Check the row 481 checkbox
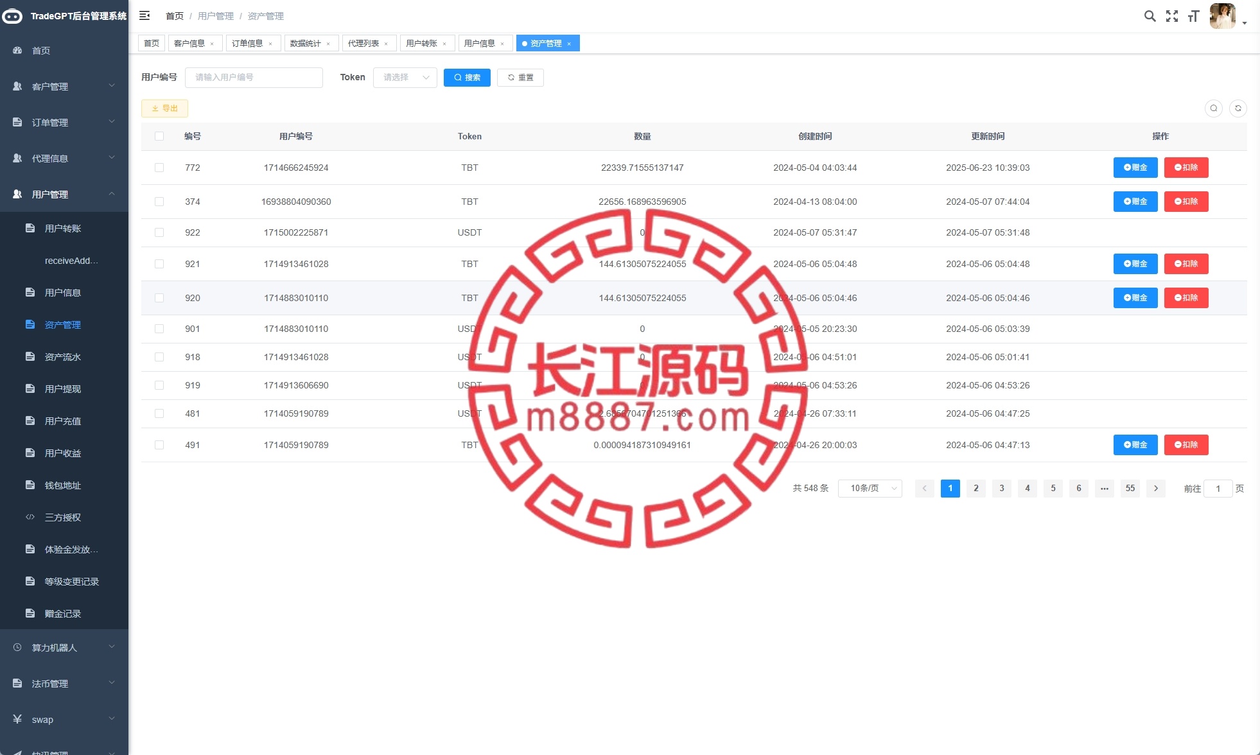This screenshot has width=1260, height=755. tap(159, 413)
